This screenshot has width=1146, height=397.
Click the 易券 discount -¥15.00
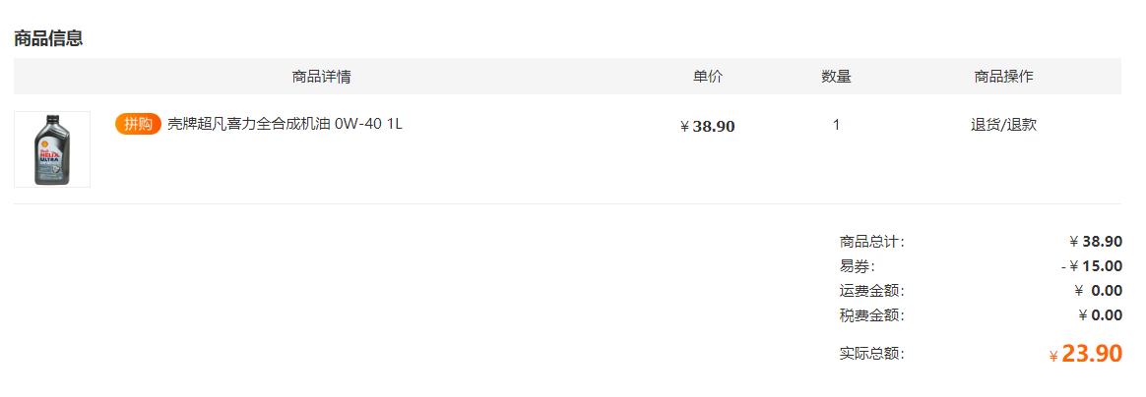click(1091, 266)
